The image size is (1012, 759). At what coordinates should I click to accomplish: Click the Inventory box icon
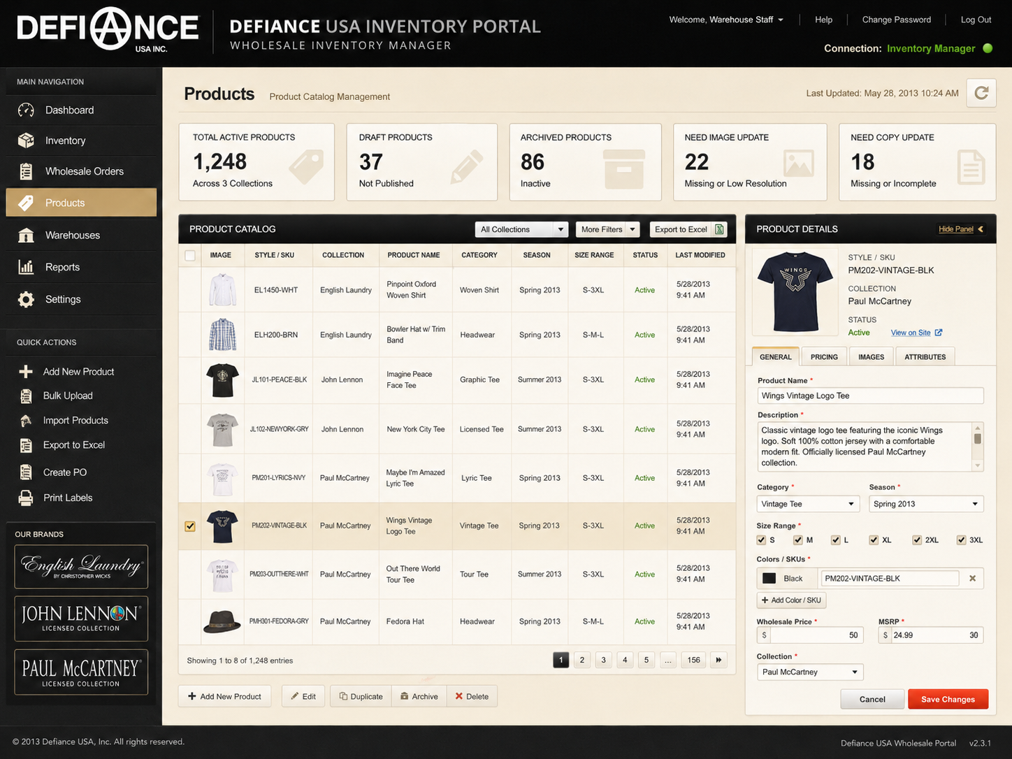click(x=26, y=140)
